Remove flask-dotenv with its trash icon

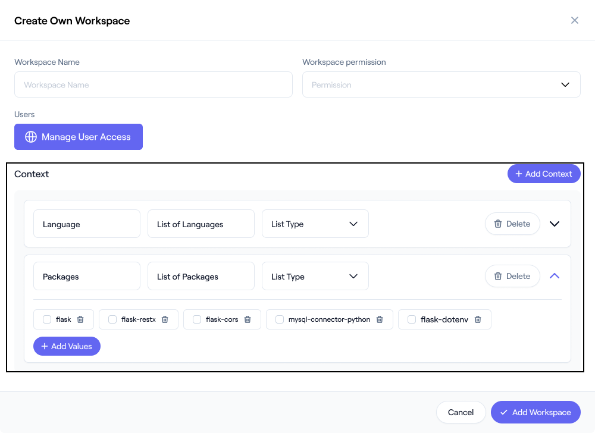478,319
